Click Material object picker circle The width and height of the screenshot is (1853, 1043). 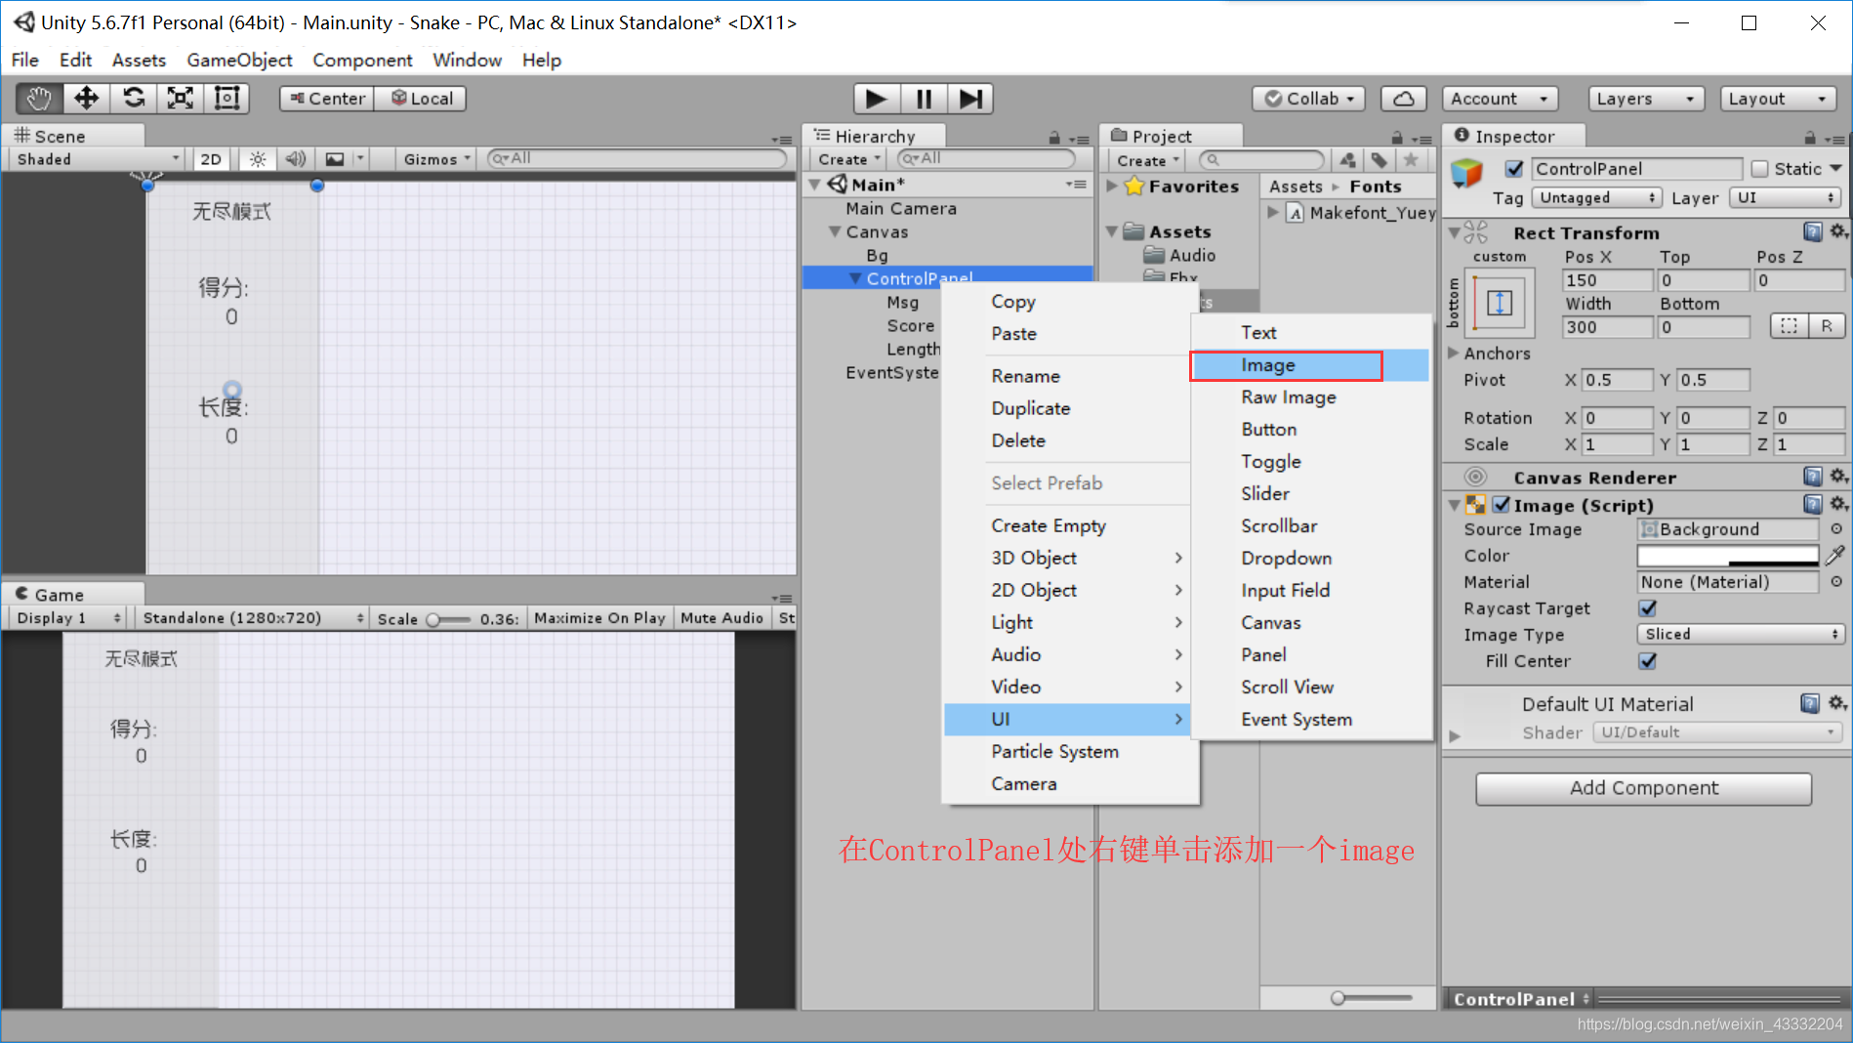click(1836, 582)
